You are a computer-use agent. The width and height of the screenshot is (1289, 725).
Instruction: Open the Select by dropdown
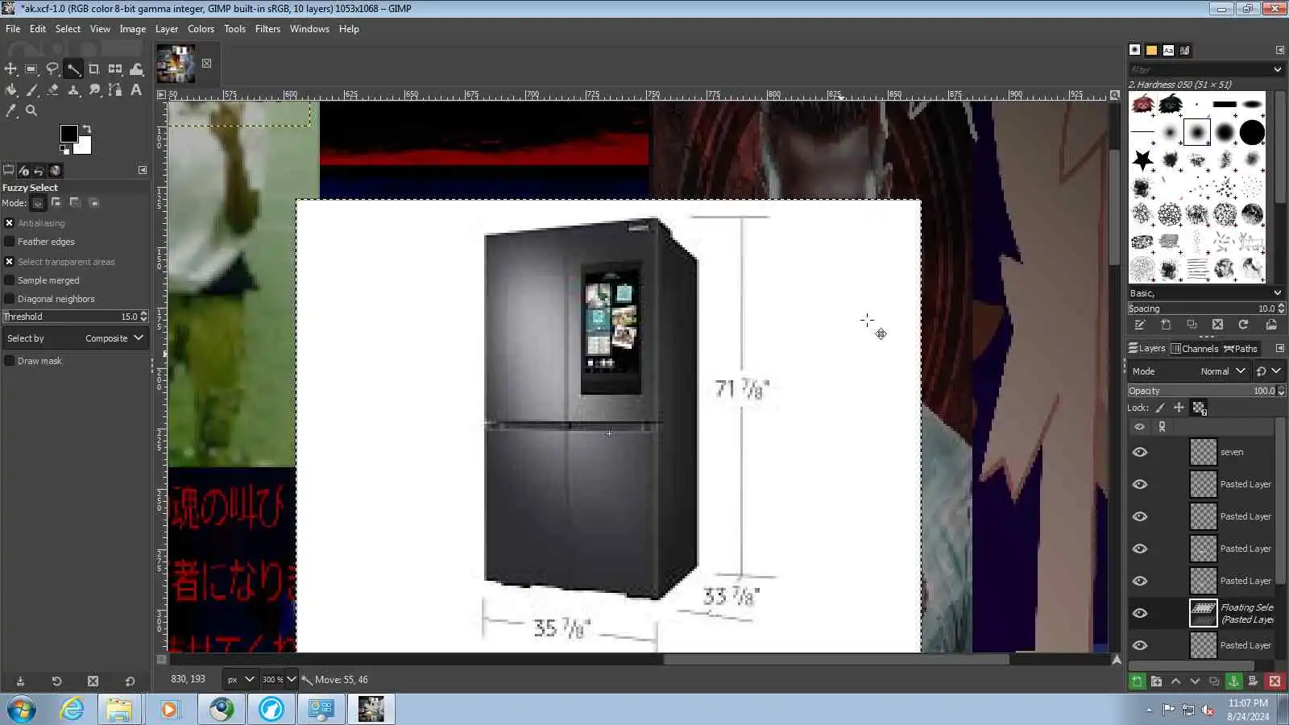coord(75,338)
